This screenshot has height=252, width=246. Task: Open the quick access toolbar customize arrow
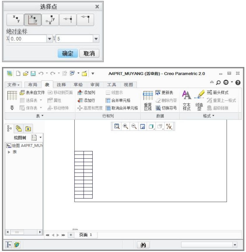point(93,73)
